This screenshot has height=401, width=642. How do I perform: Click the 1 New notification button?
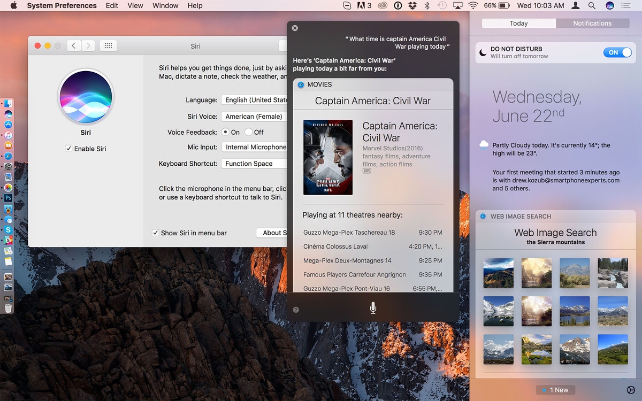tap(555, 390)
